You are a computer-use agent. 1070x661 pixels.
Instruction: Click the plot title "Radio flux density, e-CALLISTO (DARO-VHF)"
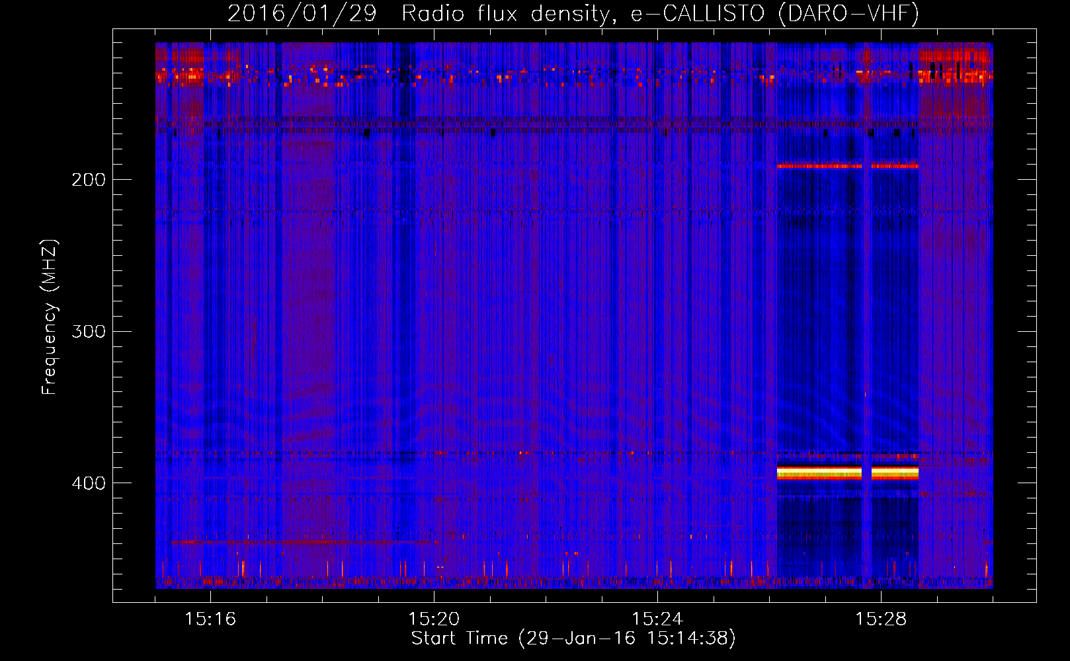point(660,13)
